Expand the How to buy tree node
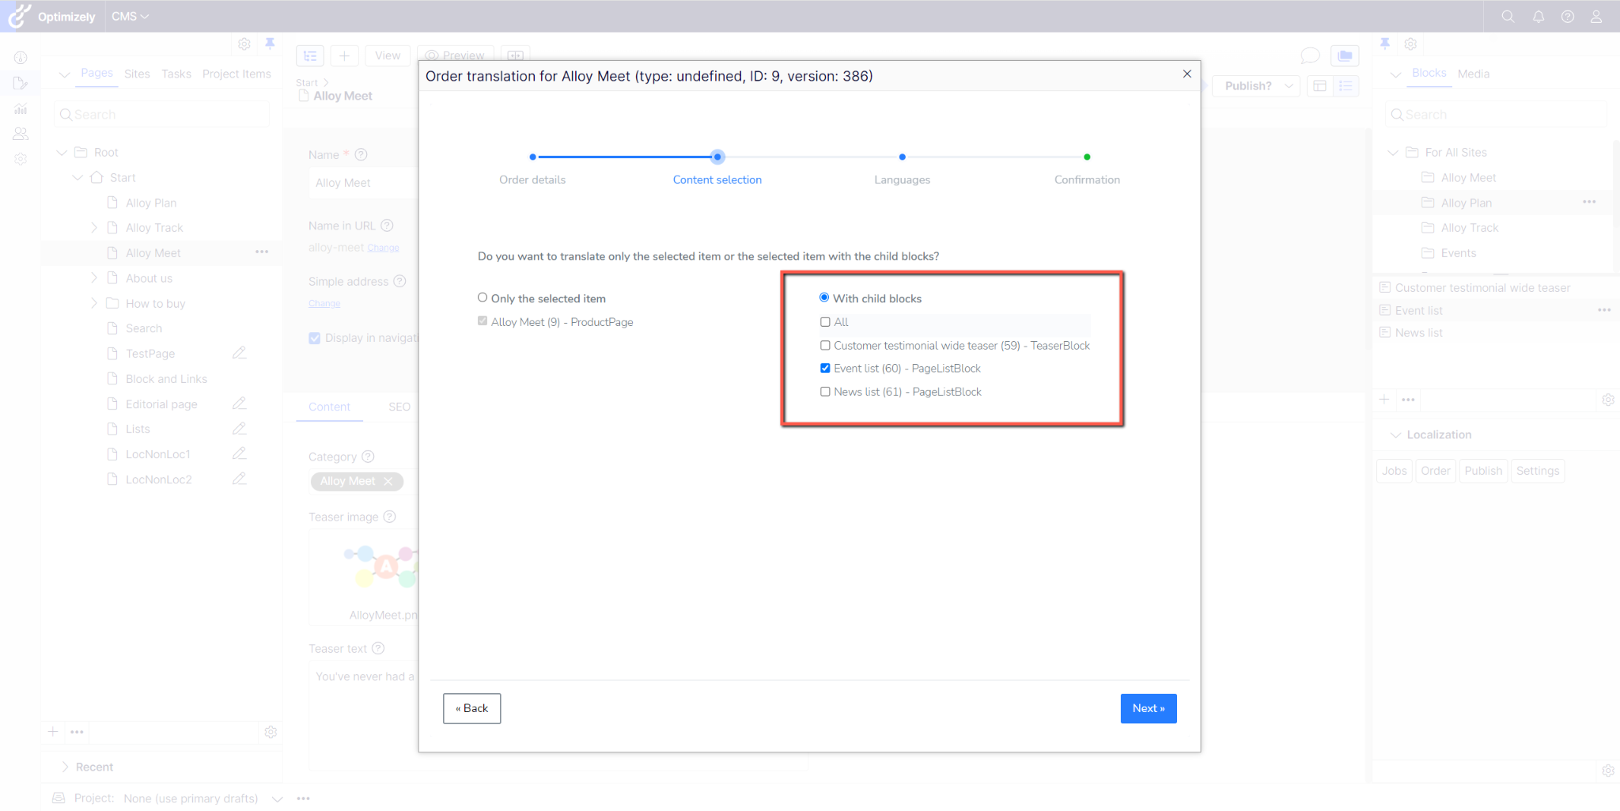 (94, 303)
